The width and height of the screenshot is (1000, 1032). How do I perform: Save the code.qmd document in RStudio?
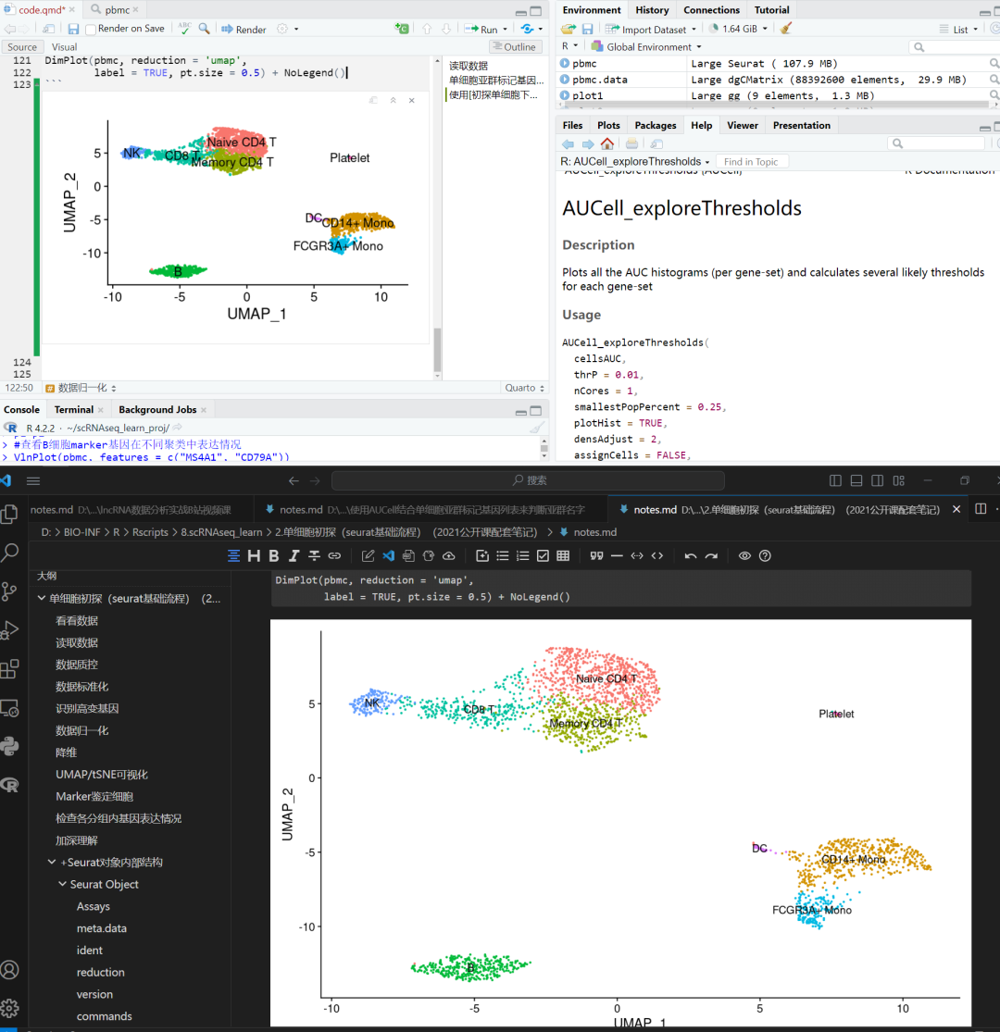tap(73, 29)
